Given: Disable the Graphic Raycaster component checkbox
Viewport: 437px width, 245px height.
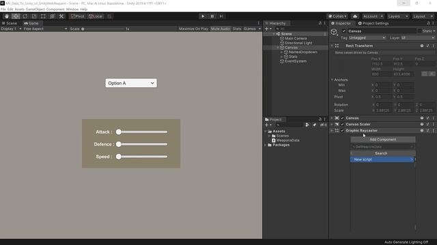Looking at the screenshot, I should (x=342, y=130).
